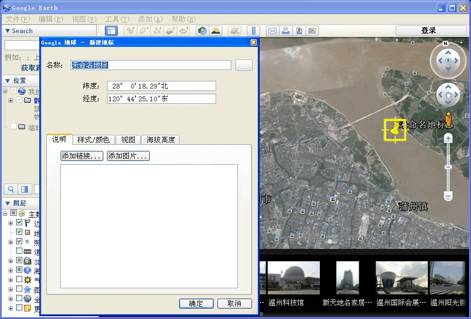471x319 pixels.
Task: Collapse the primary database layer node
Action: [x=5, y=213]
